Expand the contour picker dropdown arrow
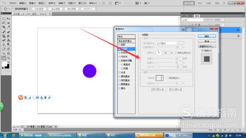246x138 pixels. [162, 78]
